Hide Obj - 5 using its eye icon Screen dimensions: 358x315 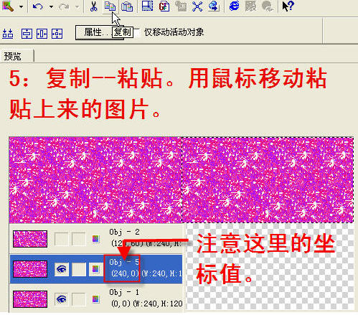pos(62,269)
